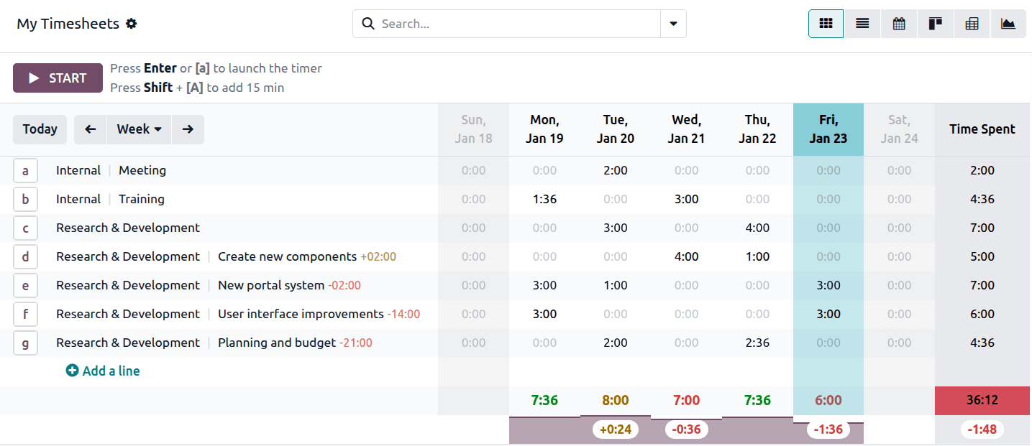Expand the search filters dropdown arrow

[673, 23]
